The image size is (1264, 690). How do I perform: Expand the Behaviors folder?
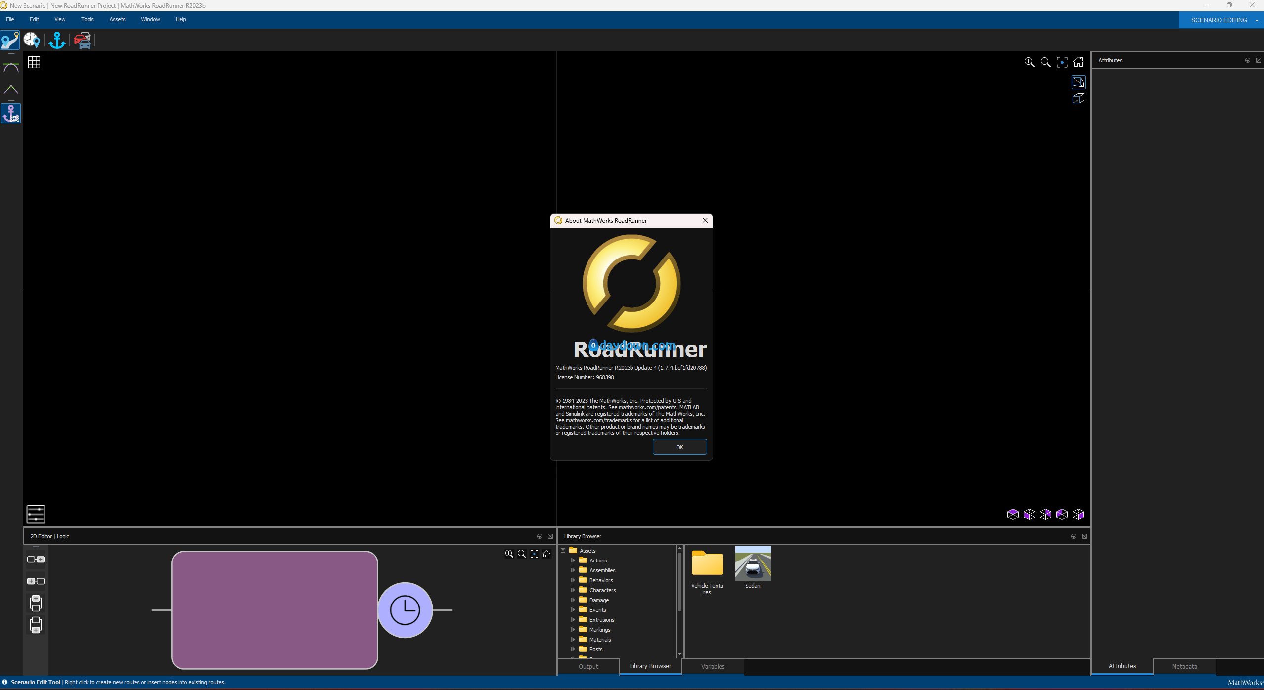point(573,580)
